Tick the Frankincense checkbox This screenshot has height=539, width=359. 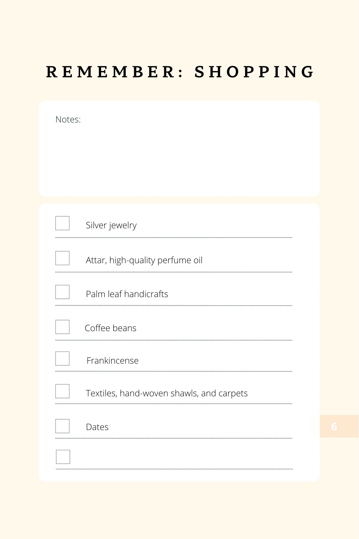[x=62, y=358]
